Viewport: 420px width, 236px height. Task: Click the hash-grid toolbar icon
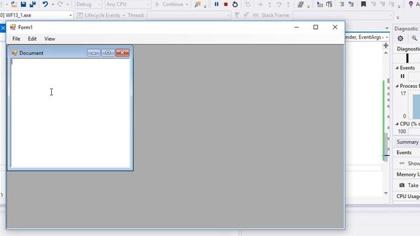(x=301, y=5)
